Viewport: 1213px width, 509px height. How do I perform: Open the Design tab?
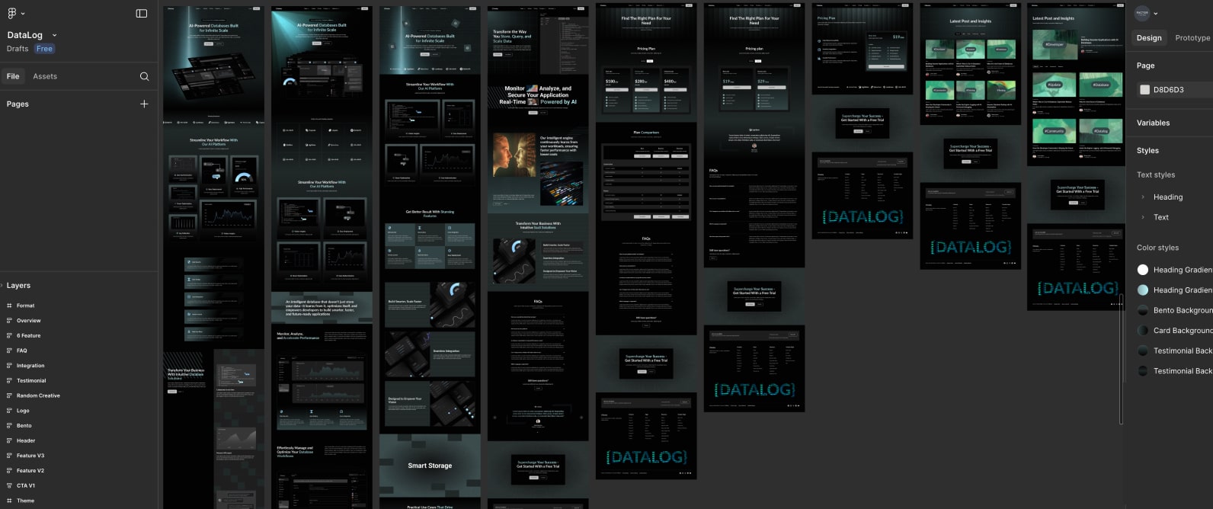pyautogui.click(x=1149, y=38)
